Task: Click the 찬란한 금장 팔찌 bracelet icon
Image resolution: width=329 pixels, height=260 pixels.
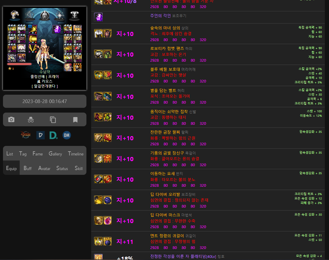Action: tap(98, 138)
